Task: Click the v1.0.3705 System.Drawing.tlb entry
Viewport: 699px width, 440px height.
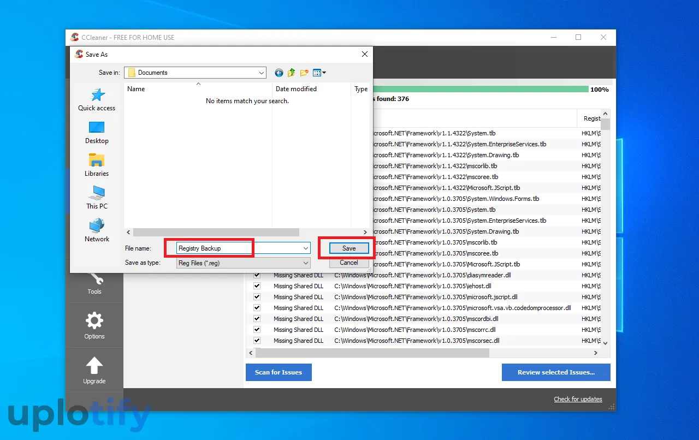Action: tap(446, 231)
